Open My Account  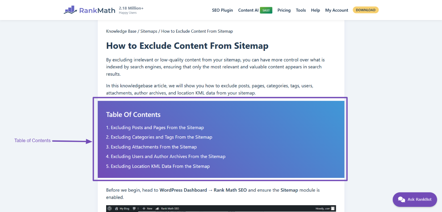click(337, 10)
